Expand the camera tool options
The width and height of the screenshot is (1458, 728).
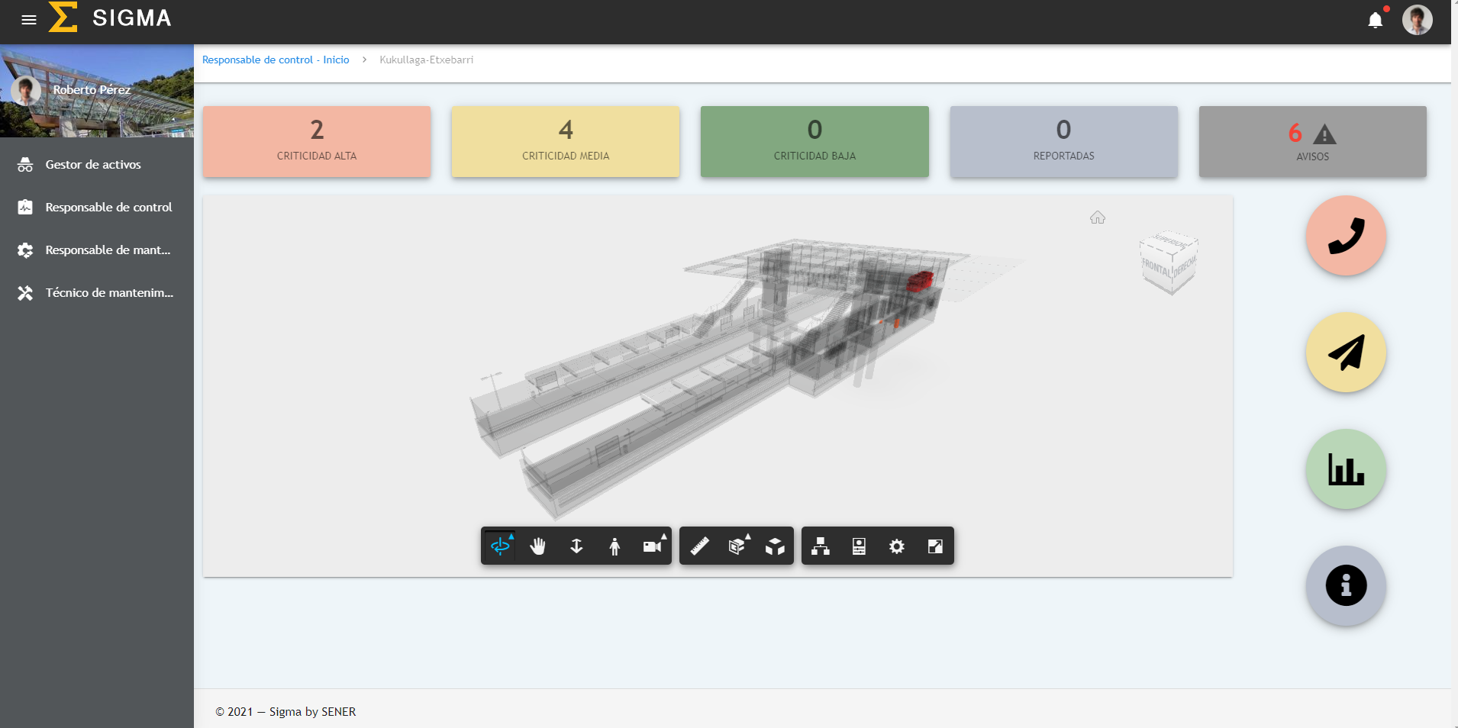click(663, 535)
